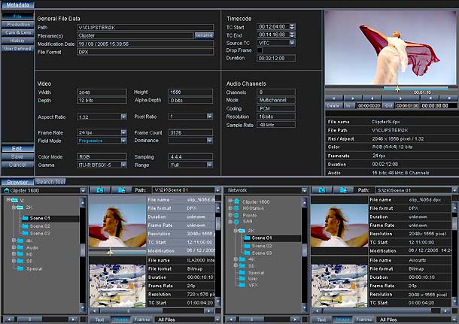459x324 pixels.
Task: Open the Source TC dropdown showing VITC
Action: pos(292,43)
